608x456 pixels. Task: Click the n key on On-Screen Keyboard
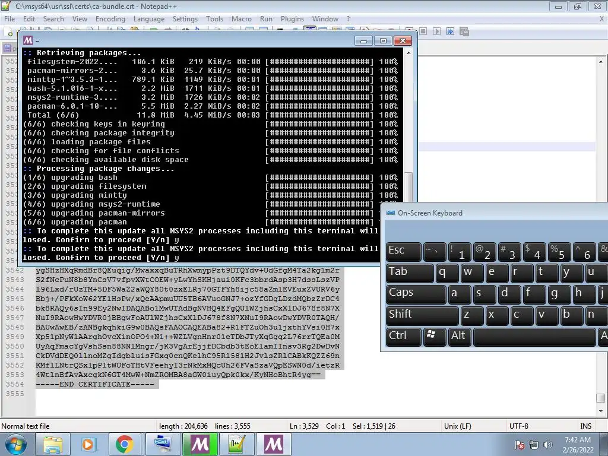pyautogui.click(x=596, y=315)
